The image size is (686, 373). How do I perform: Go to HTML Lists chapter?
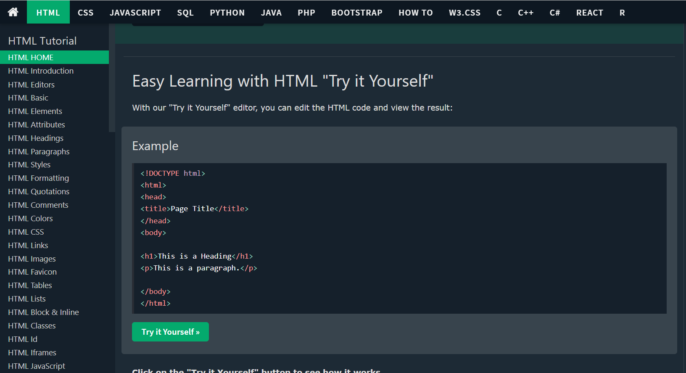click(54, 299)
